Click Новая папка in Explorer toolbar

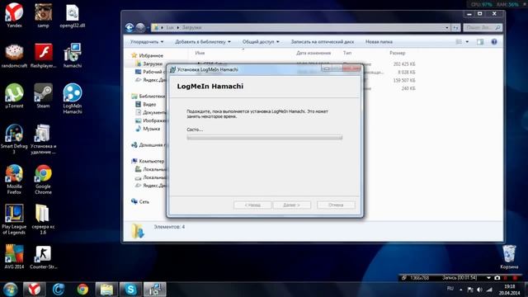tap(379, 42)
